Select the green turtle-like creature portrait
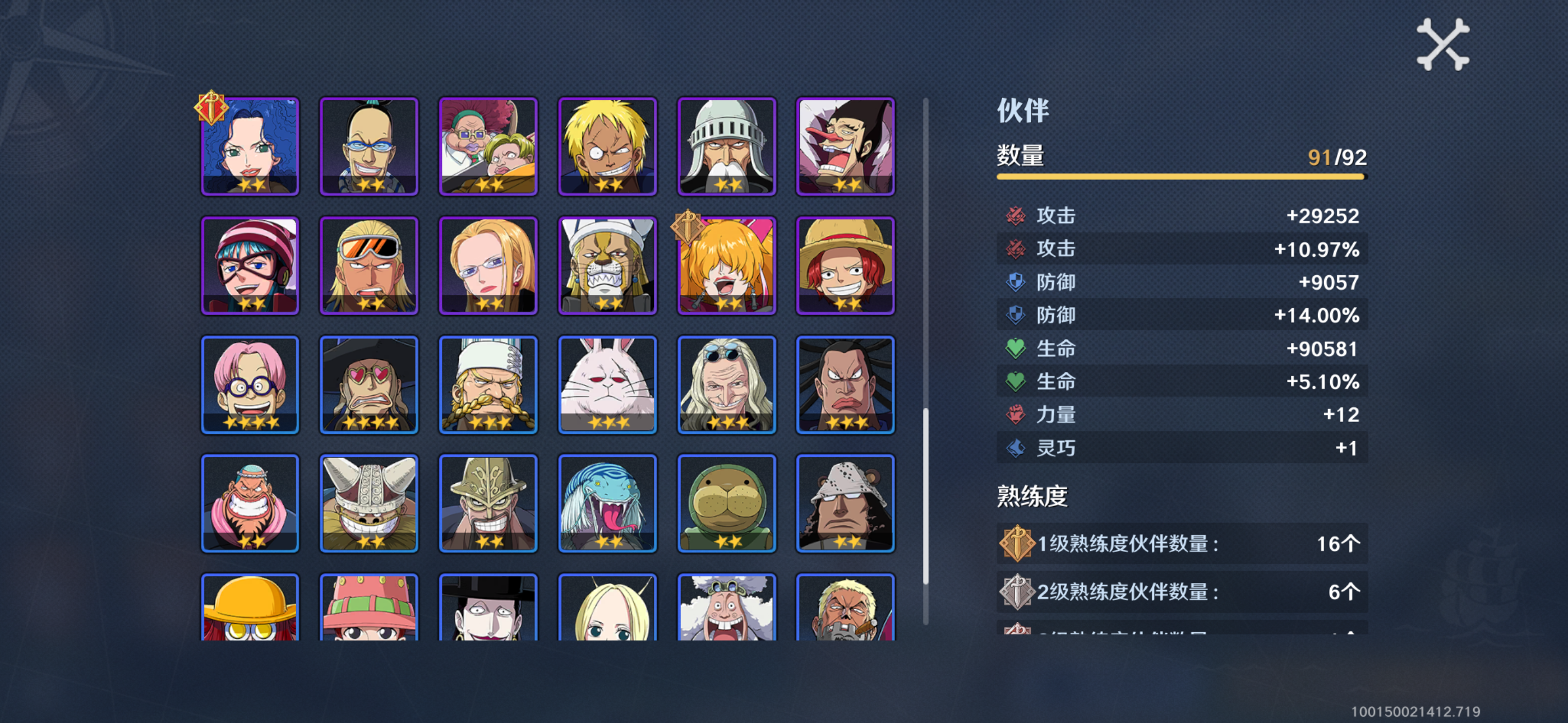The height and width of the screenshot is (723, 1568). coord(727,503)
